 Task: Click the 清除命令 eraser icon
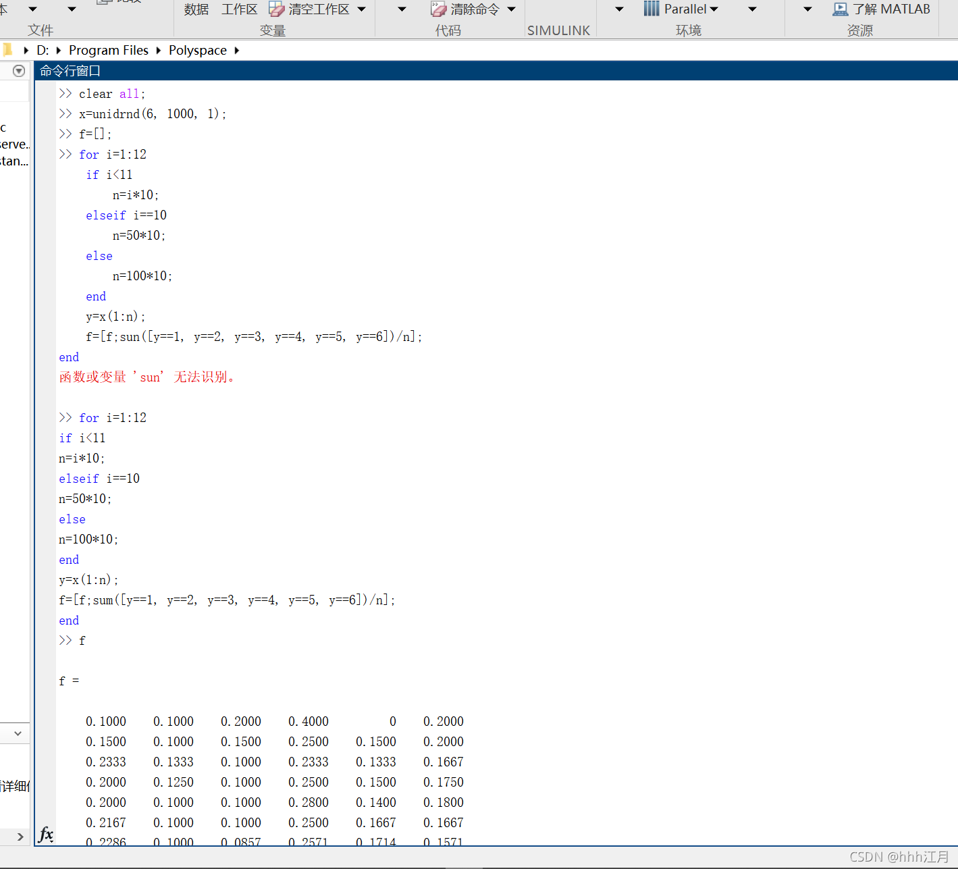click(x=438, y=9)
